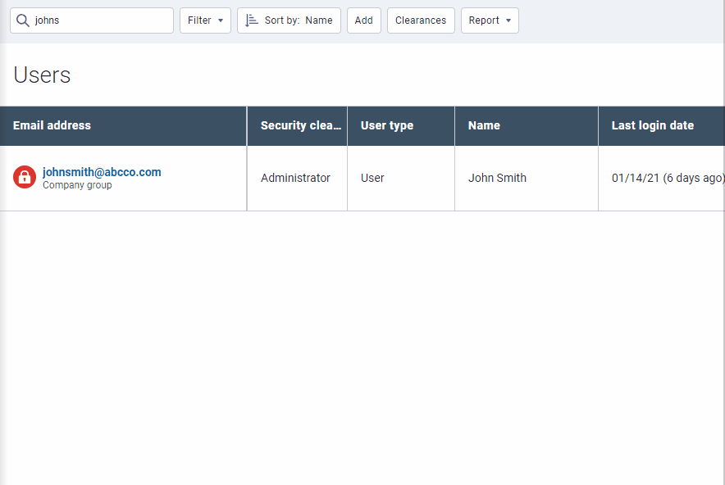The width and height of the screenshot is (725, 485).
Task: Click the User type column header
Action: tap(387, 125)
